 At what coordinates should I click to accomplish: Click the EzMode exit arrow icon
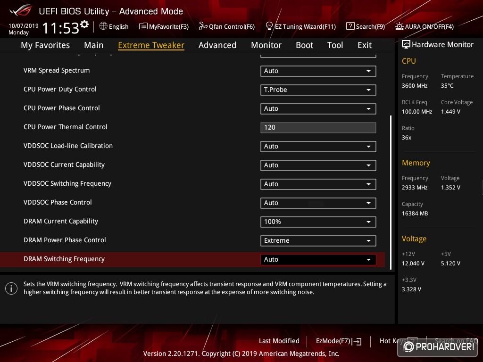pos(357,341)
